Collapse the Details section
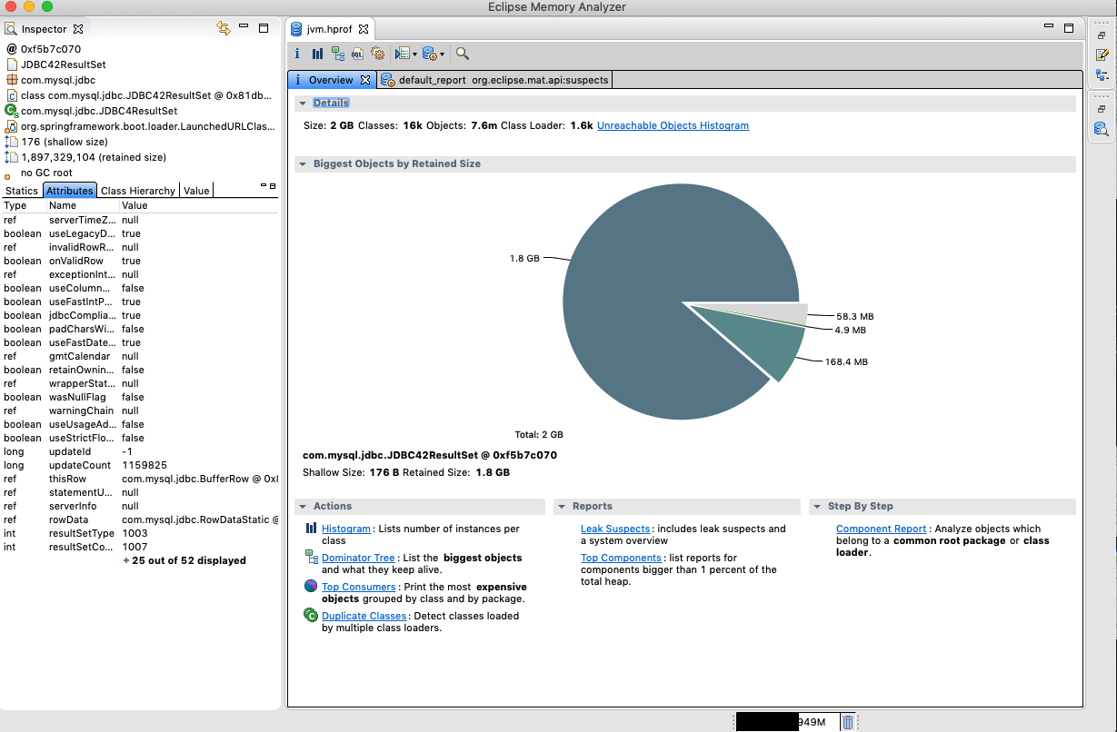Screen dimensions: 1117x732 click(303, 104)
